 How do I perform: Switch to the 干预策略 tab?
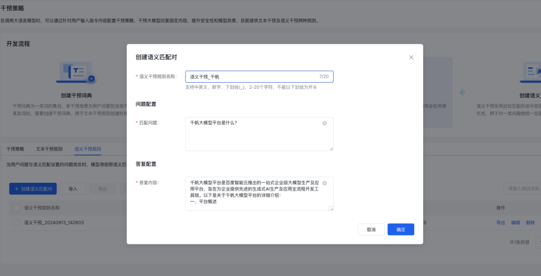point(15,149)
